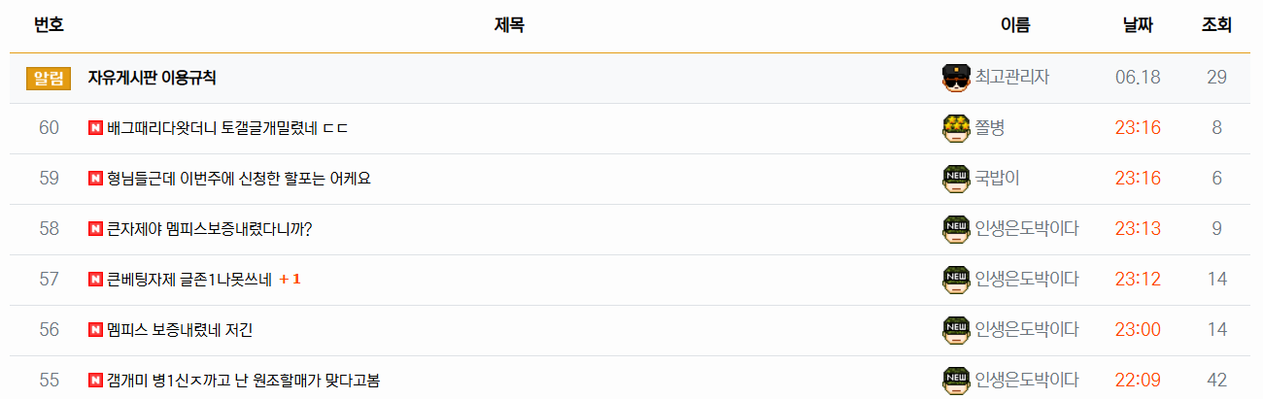The height and width of the screenshot is (399, 1263).
Task: Click the orange 알림 notice badge
Action: [49, 78]
